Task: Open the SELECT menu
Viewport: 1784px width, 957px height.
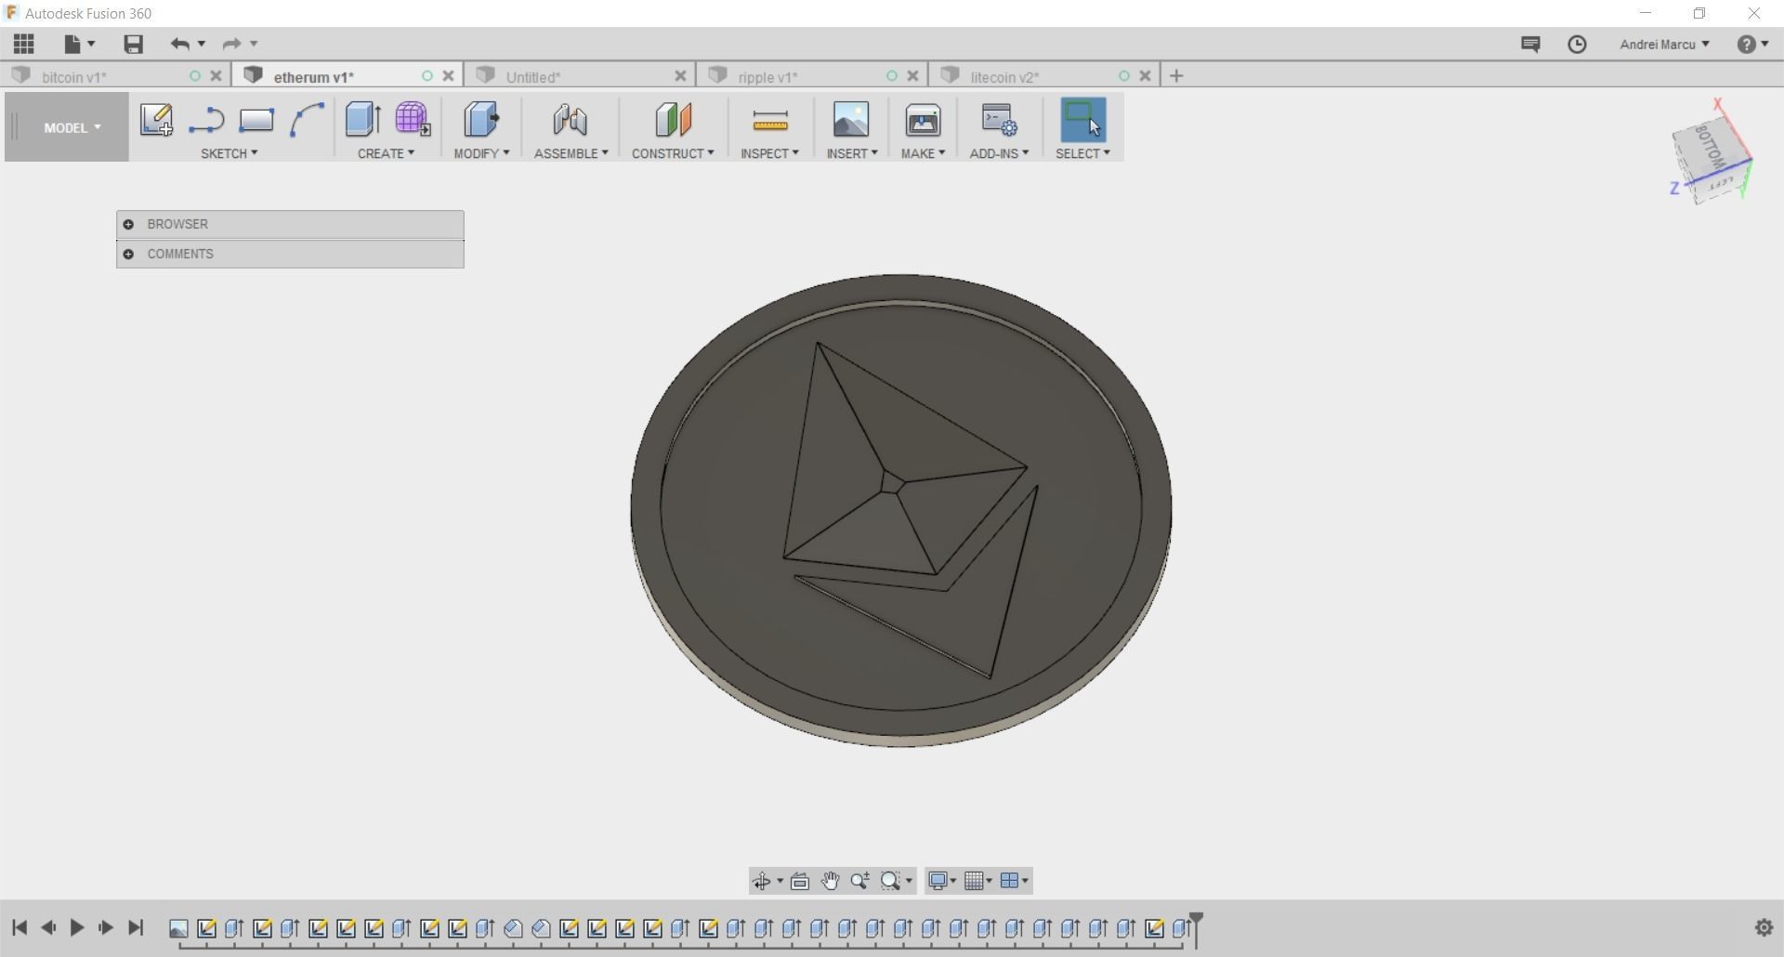Action: 1082,153
